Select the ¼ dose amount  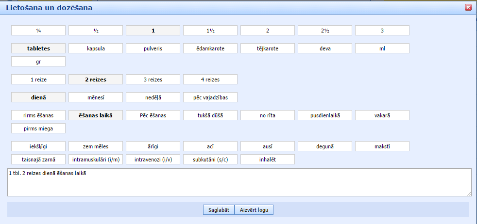pyautogui.click(x=38, y=31)
